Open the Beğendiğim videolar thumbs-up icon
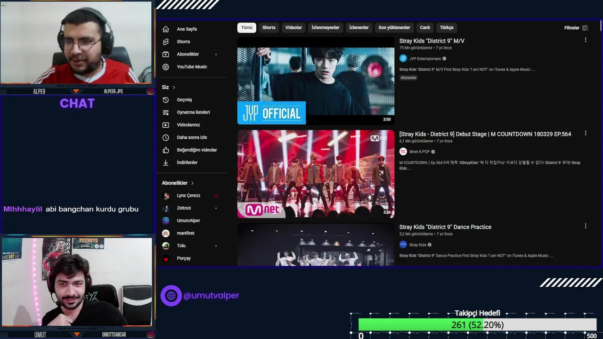 coord(166,150)
